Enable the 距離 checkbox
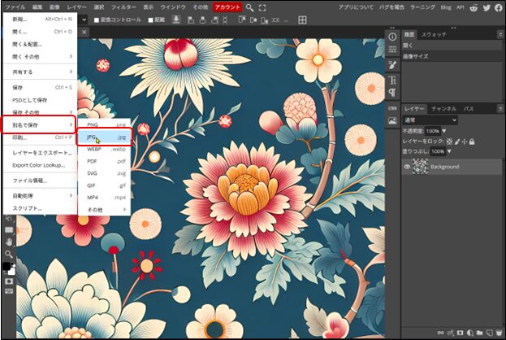Viewport: 506px width, 340px height. 150,20
